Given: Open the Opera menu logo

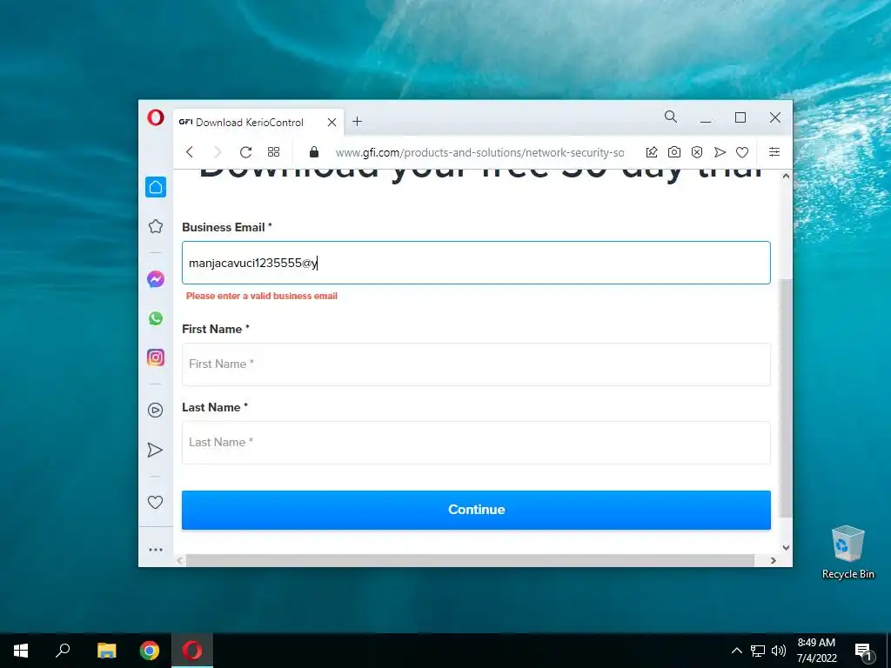Looking at the screenshot, I should point(156,117).
